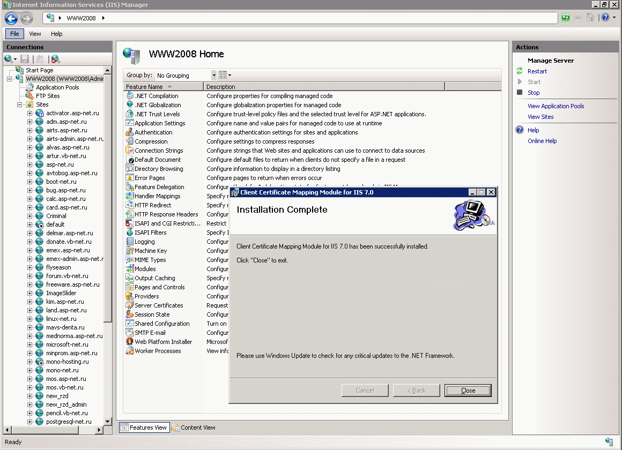
Task: Expand the ImageSlider site node
Action: pyautogui.click(x=29, y=294)
